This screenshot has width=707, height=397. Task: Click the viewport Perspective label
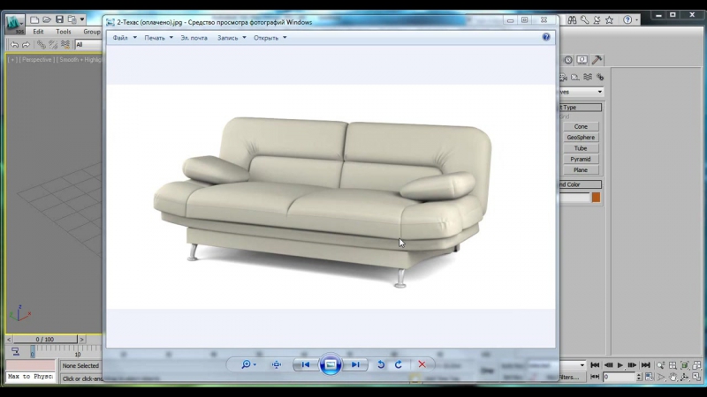coord(37,60)
